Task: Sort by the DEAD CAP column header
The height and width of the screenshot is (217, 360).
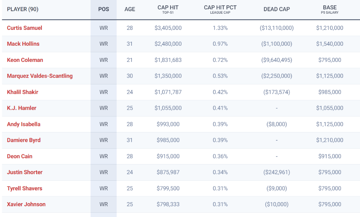Action: pyautogui.click(x=276, y=9)
